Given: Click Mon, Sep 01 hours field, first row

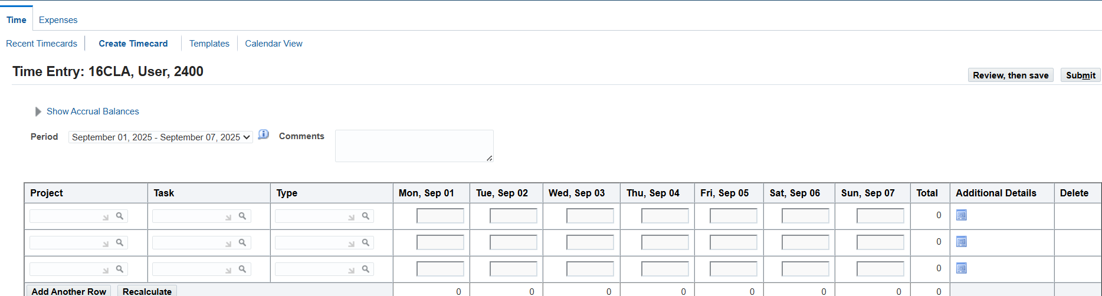Looking at the screenshot, I should coord(440,216).
